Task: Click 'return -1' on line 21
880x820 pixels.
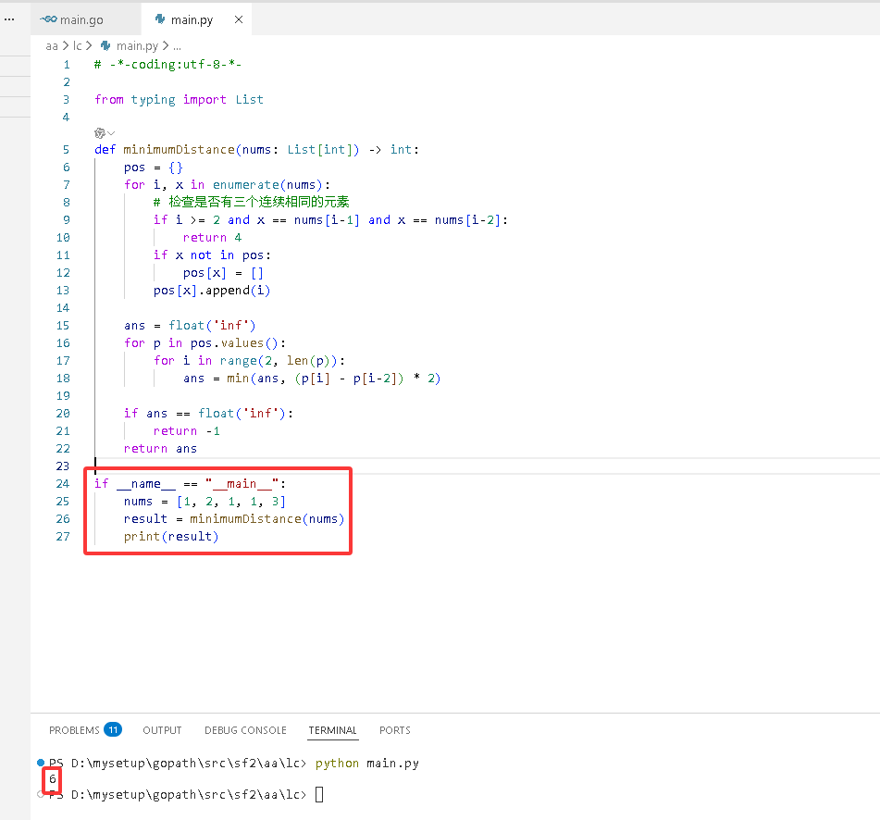Action: (187, 431)
